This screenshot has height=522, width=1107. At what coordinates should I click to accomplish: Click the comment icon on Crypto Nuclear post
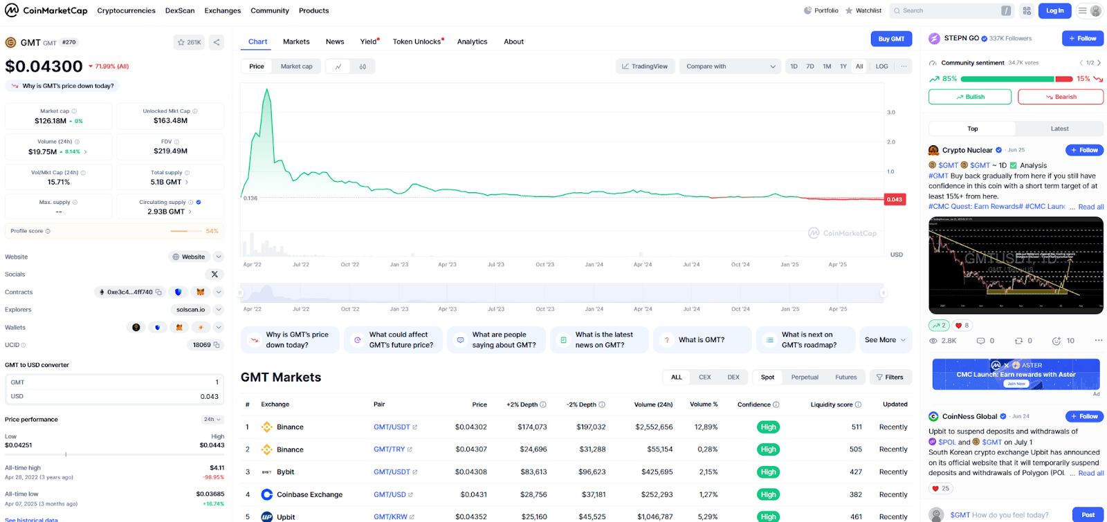click(980, 341)
